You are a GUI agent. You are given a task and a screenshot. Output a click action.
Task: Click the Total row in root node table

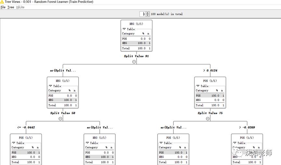[136, 48]
